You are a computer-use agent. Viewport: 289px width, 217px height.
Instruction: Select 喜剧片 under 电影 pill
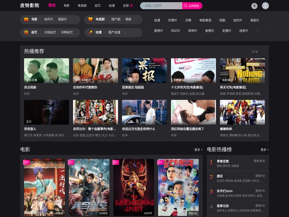tap(62, 19)
